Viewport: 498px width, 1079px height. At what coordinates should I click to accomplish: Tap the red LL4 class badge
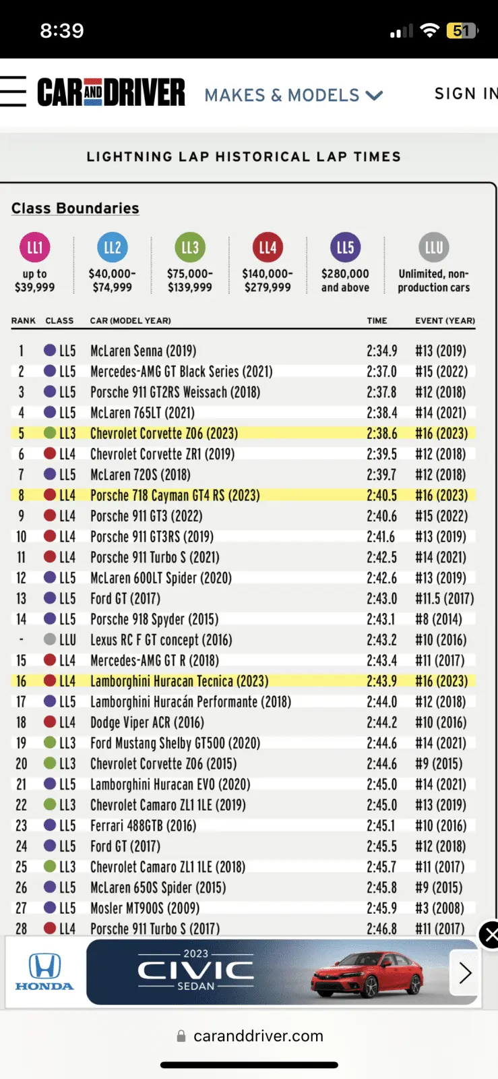(x=268, y=247)
